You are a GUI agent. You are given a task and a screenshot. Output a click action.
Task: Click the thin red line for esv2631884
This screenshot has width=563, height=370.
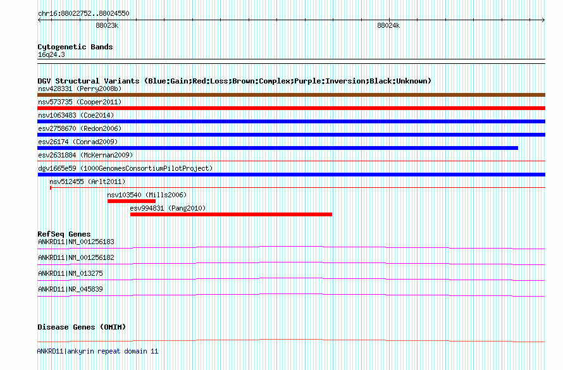tap(291, 161)
